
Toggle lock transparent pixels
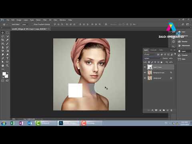(x=149, y=62)
